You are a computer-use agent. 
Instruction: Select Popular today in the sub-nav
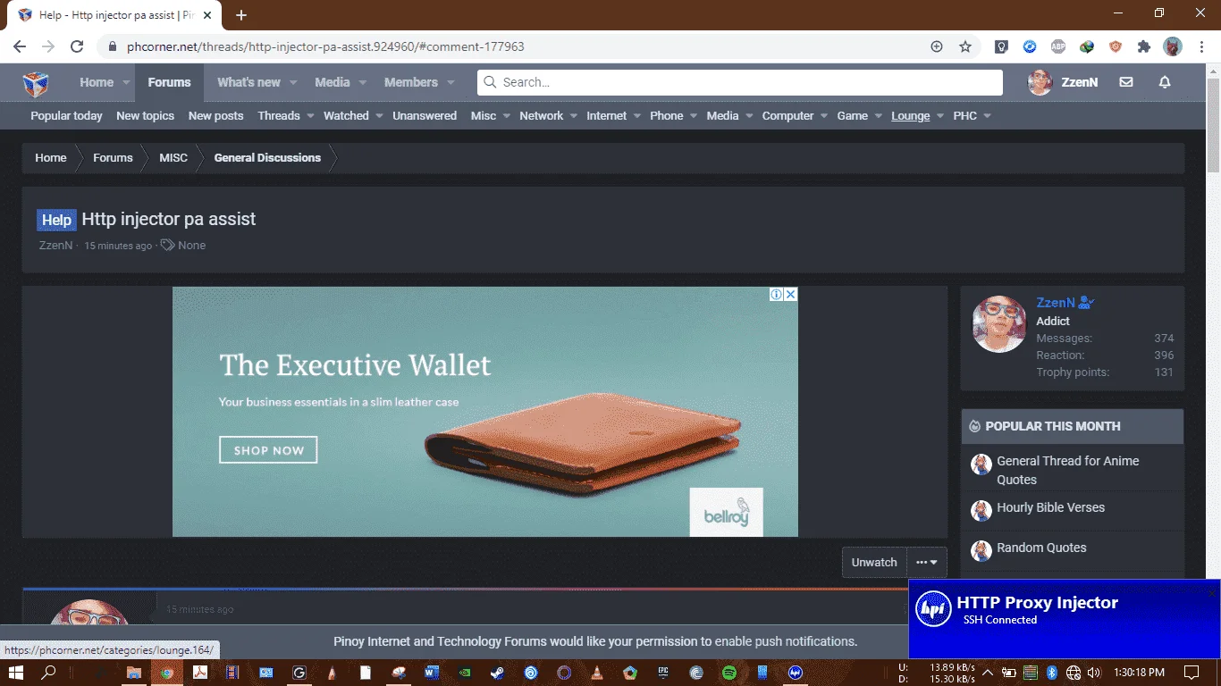[x=66, y=116]
